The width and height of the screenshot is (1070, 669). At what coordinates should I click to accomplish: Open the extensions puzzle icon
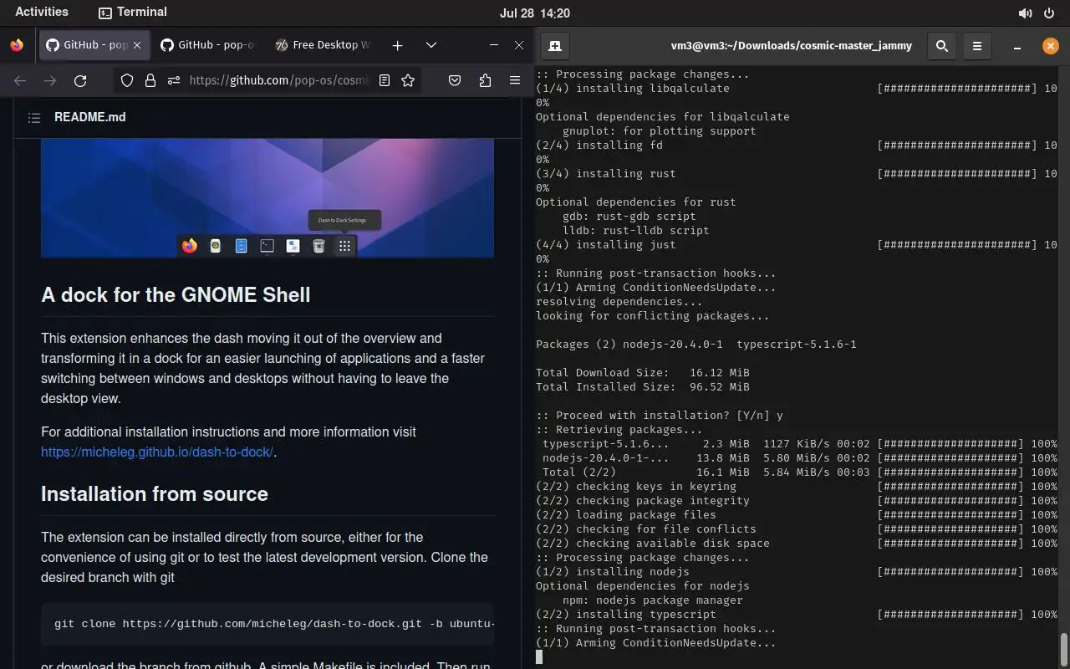pos(485,80)
